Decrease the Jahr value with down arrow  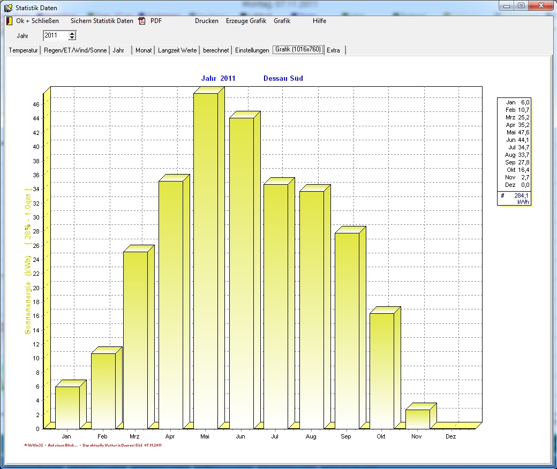72,38
